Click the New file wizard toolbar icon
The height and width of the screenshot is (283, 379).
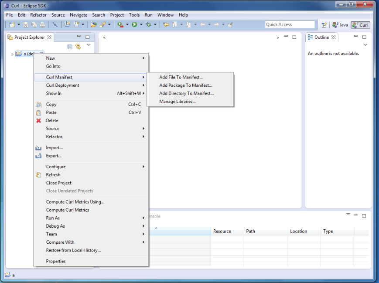(x=12, y=25)
